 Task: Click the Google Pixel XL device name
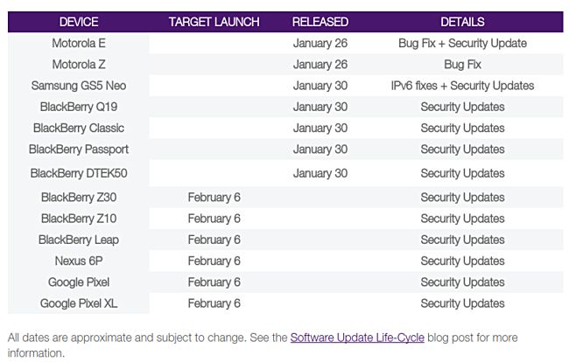coord(79,303)
